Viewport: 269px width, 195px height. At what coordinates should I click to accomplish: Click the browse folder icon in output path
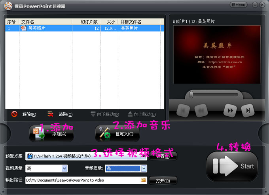click(x=143, y=180)
